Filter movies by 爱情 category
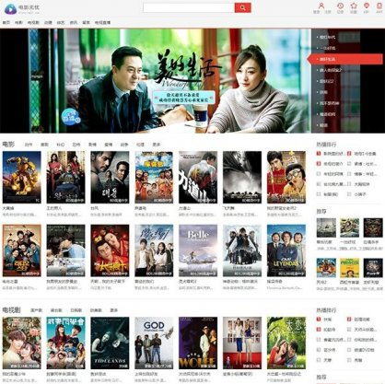This screenshot has width=385, height=384. click(108, 145)
